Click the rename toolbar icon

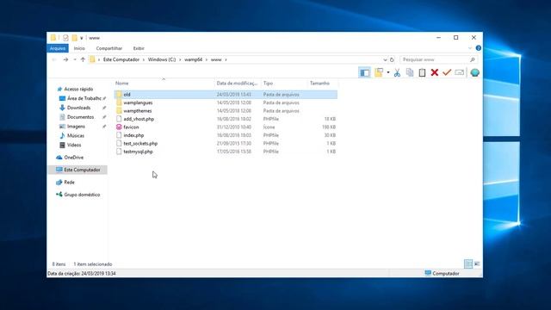tap(459, 72)
